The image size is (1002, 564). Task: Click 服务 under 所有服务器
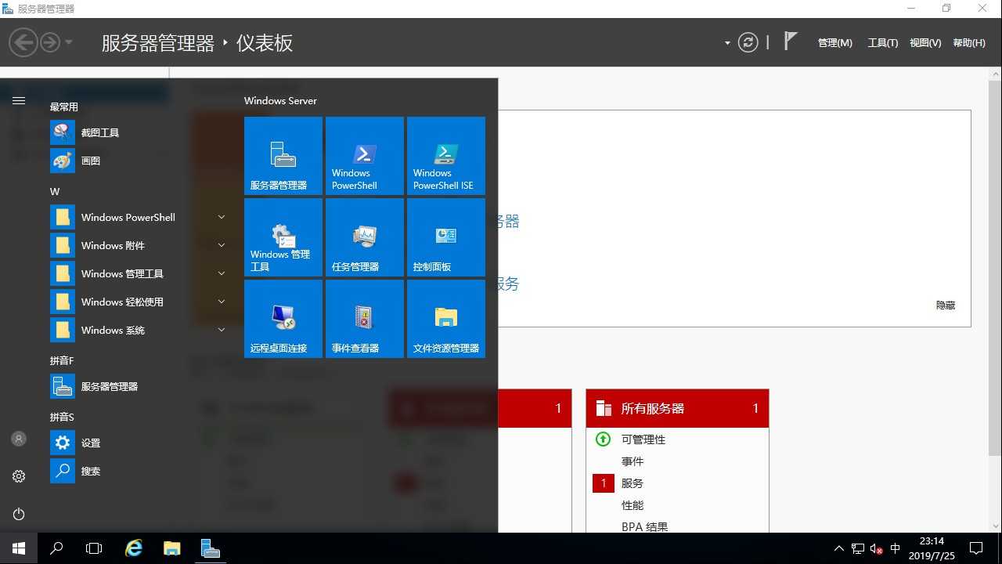click(633, 483)
